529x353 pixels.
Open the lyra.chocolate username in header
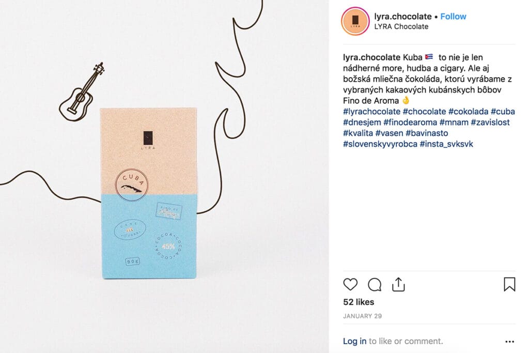[403, 16]
